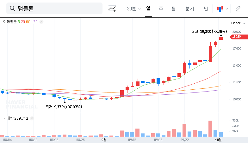This screenshot has height=143, width=248.
Task: Remove the 거래량 volume indicator
Action: pos(32,118)
